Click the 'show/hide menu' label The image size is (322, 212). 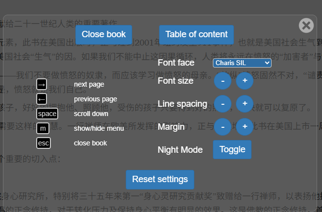click(x=99, y=128)
